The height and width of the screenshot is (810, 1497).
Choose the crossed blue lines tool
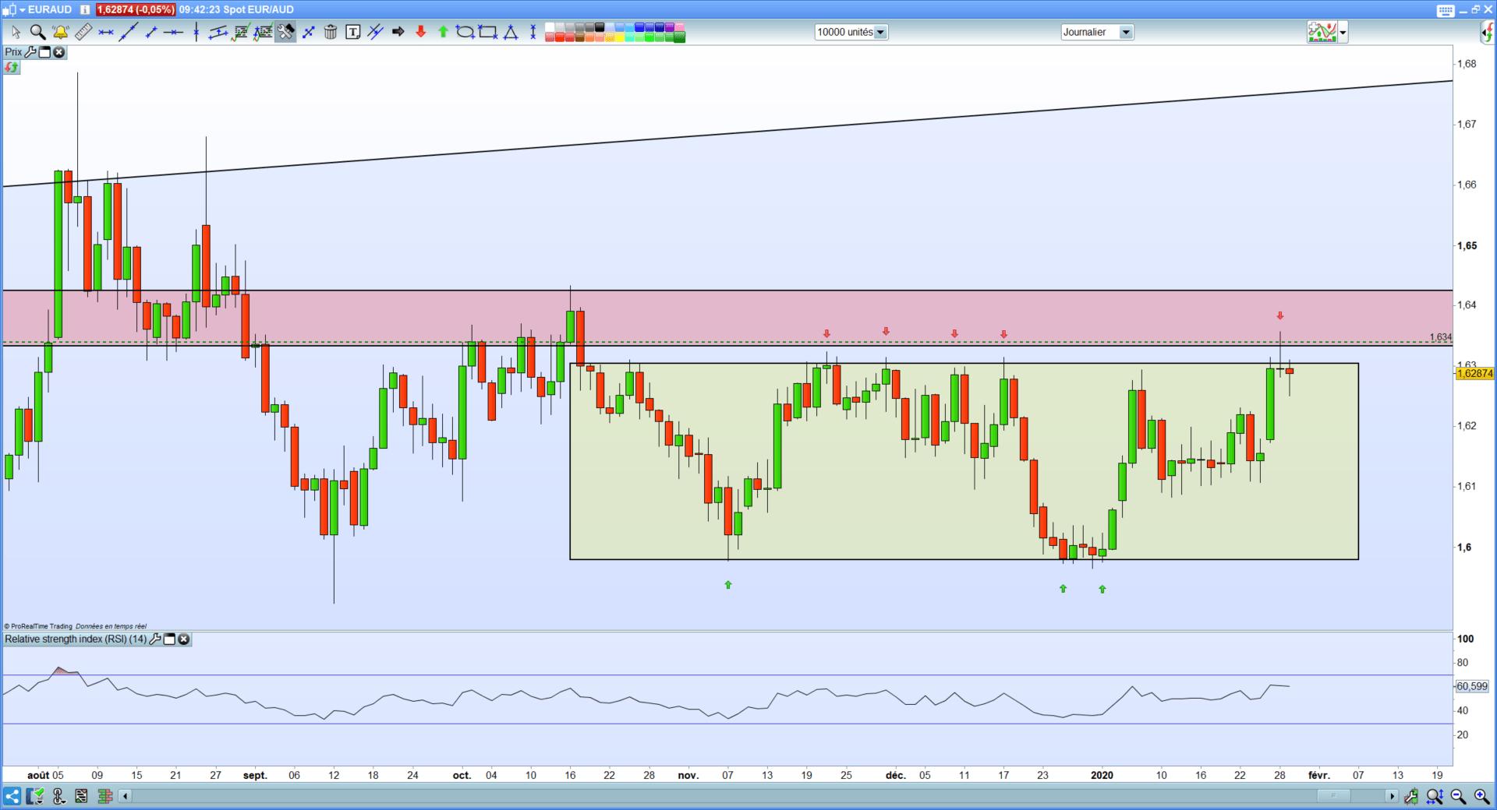376,32
